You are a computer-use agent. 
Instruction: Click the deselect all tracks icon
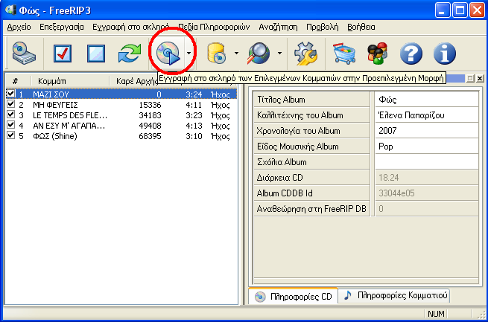(x=96, y=54)
